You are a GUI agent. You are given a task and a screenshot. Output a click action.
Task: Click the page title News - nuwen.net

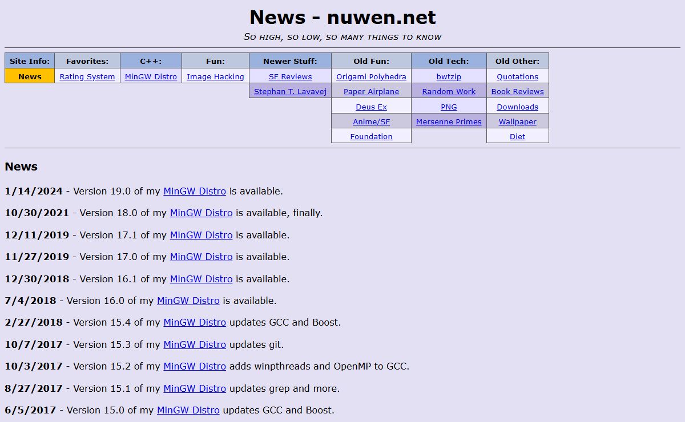click(342, 17)
